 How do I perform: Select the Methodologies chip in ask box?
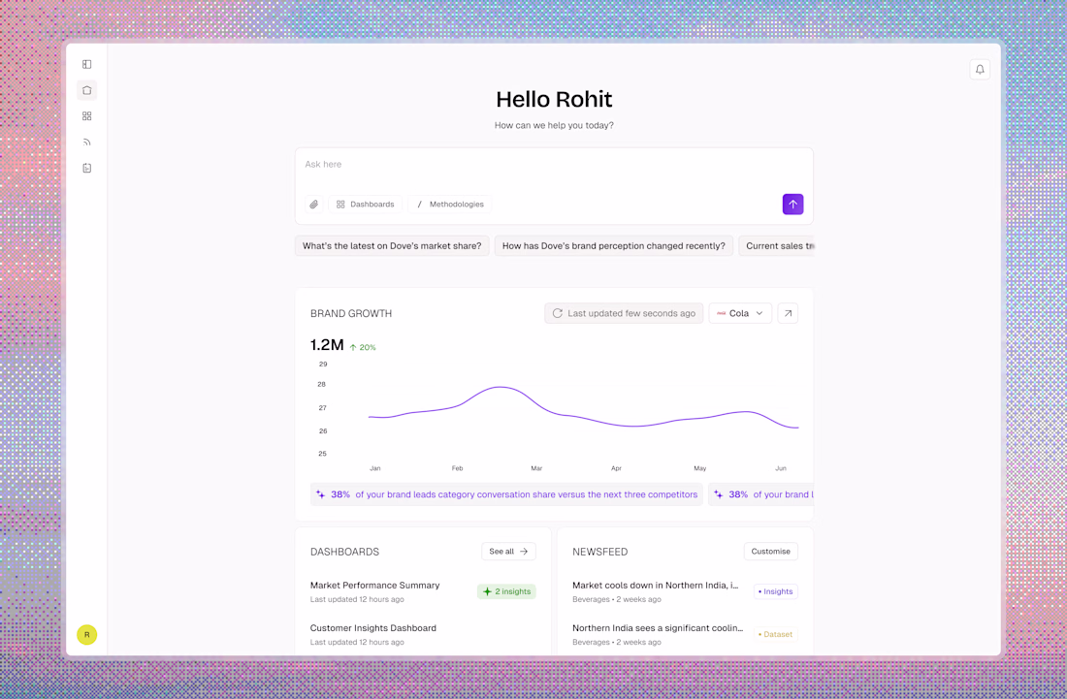pos(449,204)
